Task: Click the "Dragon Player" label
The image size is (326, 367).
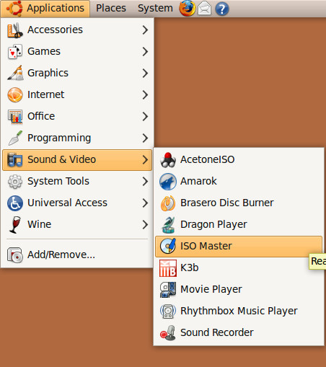Action: 213,225
